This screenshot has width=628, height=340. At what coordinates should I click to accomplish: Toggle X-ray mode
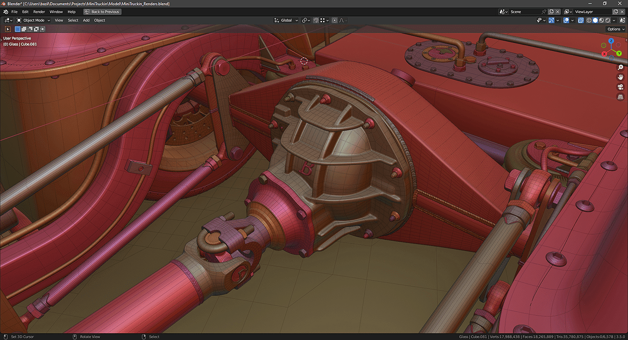click(580, 20)
